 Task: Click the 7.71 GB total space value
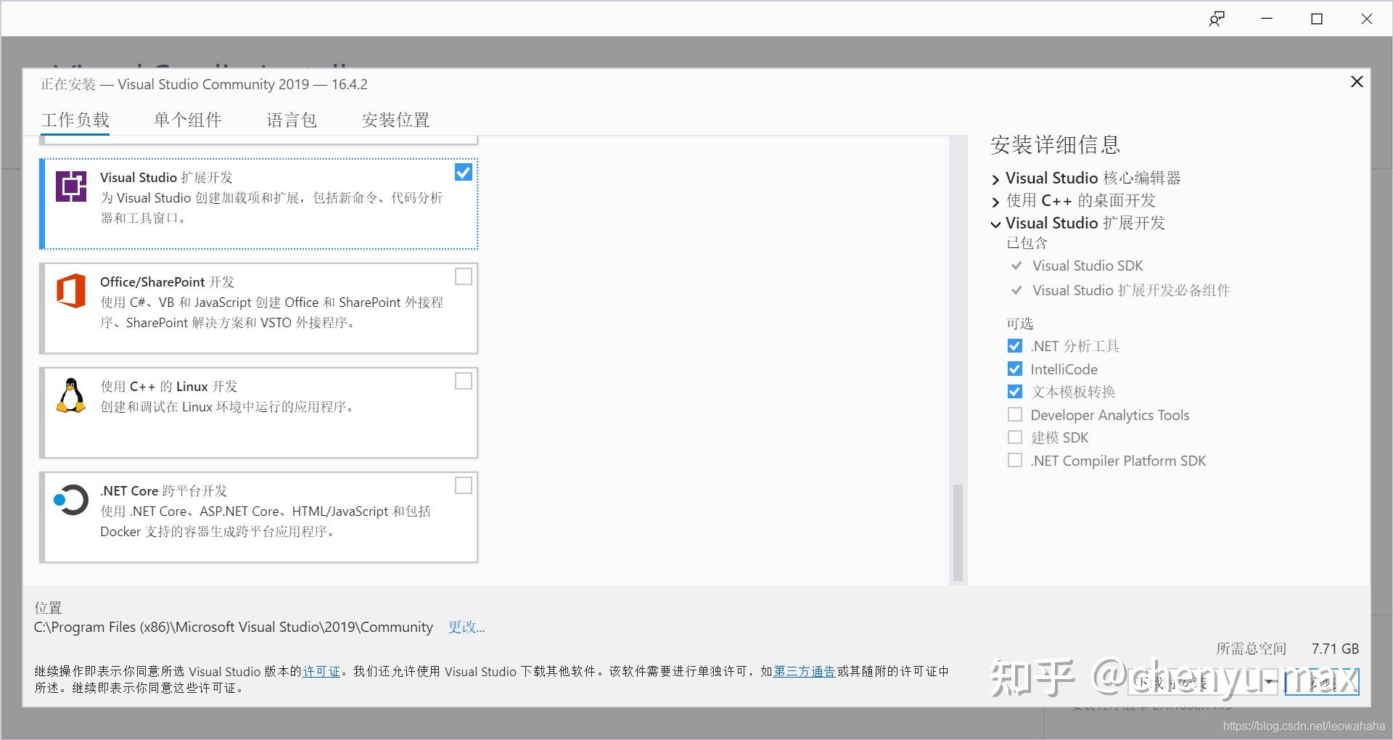tap(1335, 649)
